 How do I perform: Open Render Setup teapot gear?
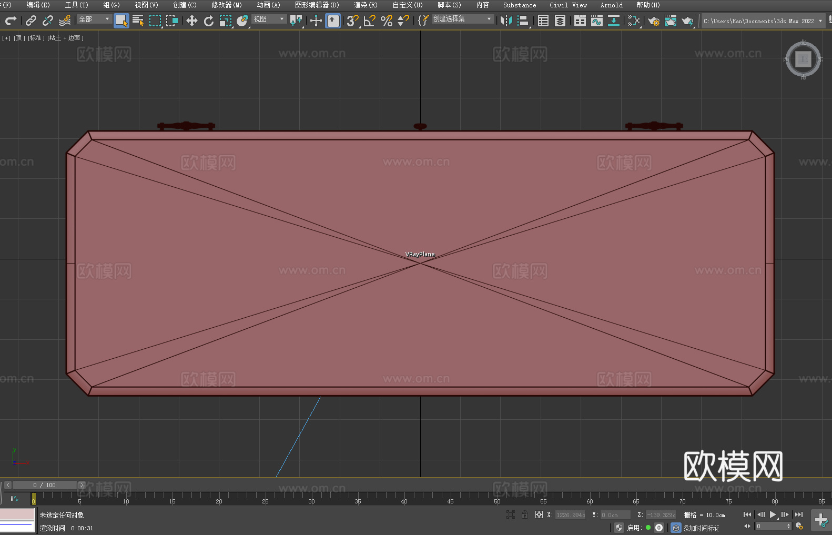tap(654, 21)
